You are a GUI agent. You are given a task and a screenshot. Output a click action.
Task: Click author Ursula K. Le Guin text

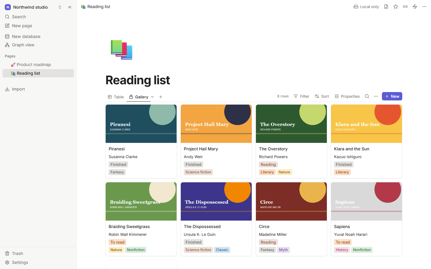(200, 234)
